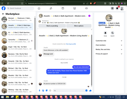Image resolution: width=127 pixels, height=99 pixels.
Task: Search in conversation via the magnifier icon
Action: coord(113,33)
